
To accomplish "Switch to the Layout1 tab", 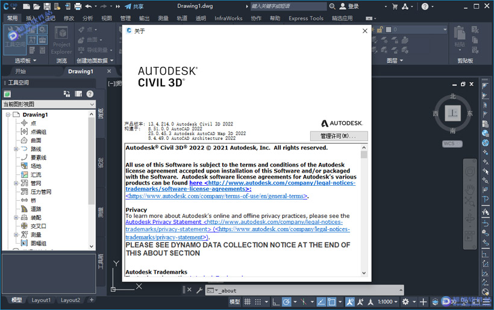I will pos(40,300).
